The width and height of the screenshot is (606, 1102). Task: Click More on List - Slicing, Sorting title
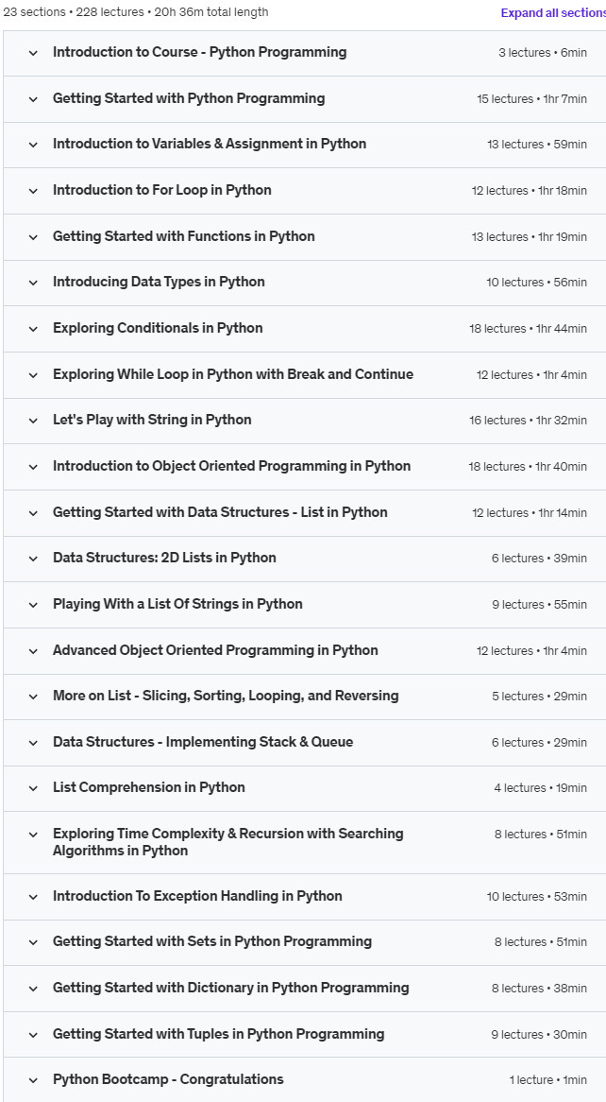(226, 696)
